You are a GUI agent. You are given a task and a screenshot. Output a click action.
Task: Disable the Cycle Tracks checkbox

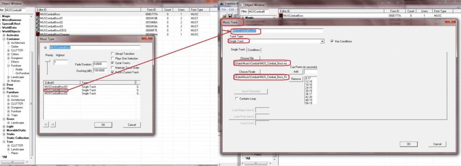pos(112,63)
